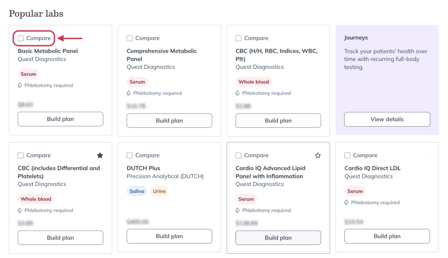
Task: Click the Saliva specimen tag on DUTCH Plus
Action: (137, 191)
